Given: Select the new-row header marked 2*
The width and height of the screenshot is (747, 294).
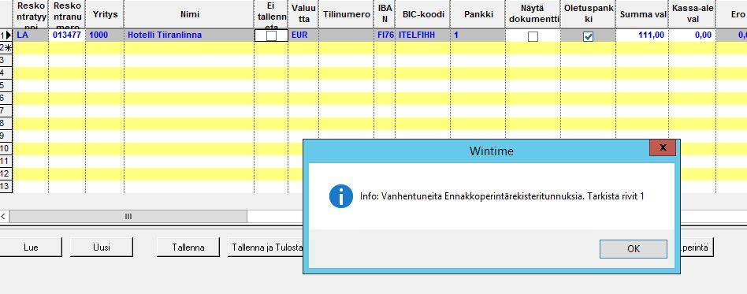Looking at the screenshot, I should coord(6,47).
